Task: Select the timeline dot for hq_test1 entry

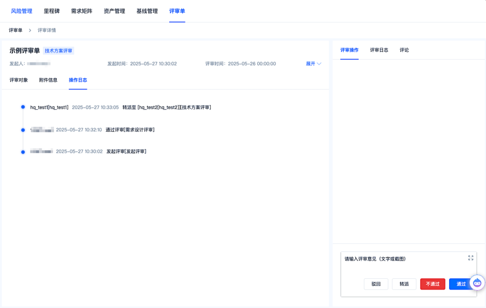Action: tap(23, 107)
